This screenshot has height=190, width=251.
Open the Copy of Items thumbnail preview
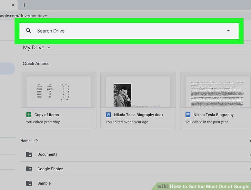coord(59,92)
